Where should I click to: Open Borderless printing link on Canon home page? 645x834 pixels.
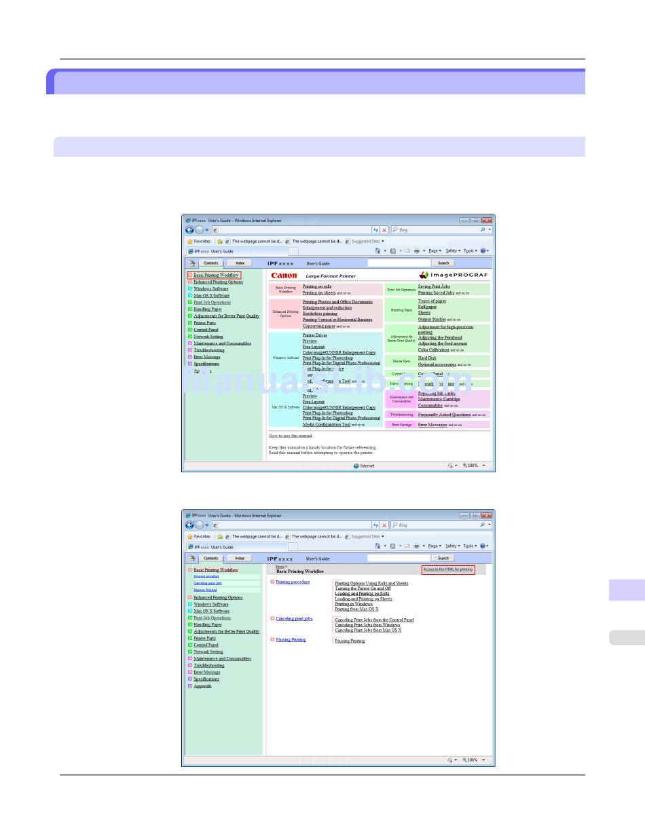coord(320,314)
